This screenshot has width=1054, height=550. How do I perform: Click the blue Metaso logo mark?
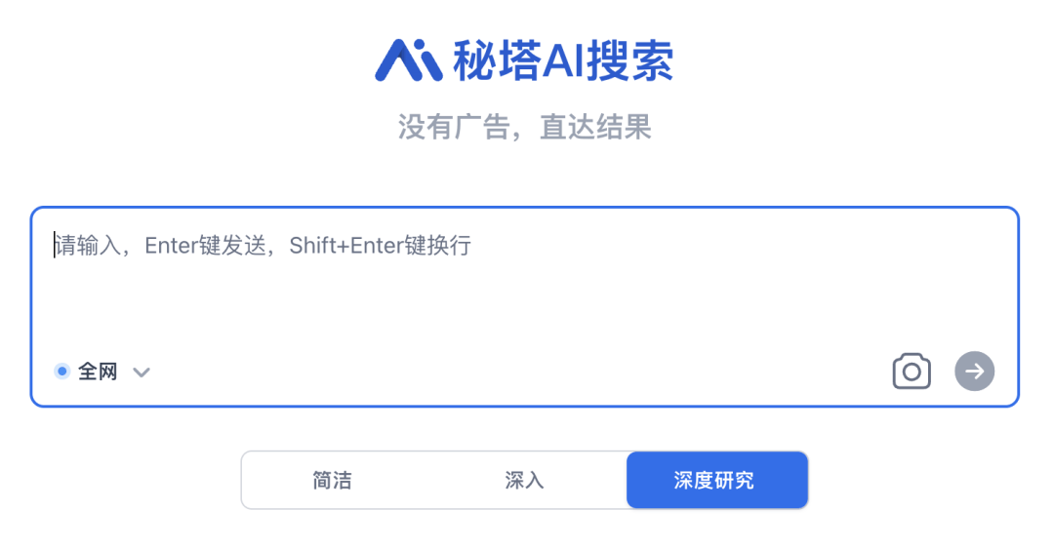click(409, 60)
